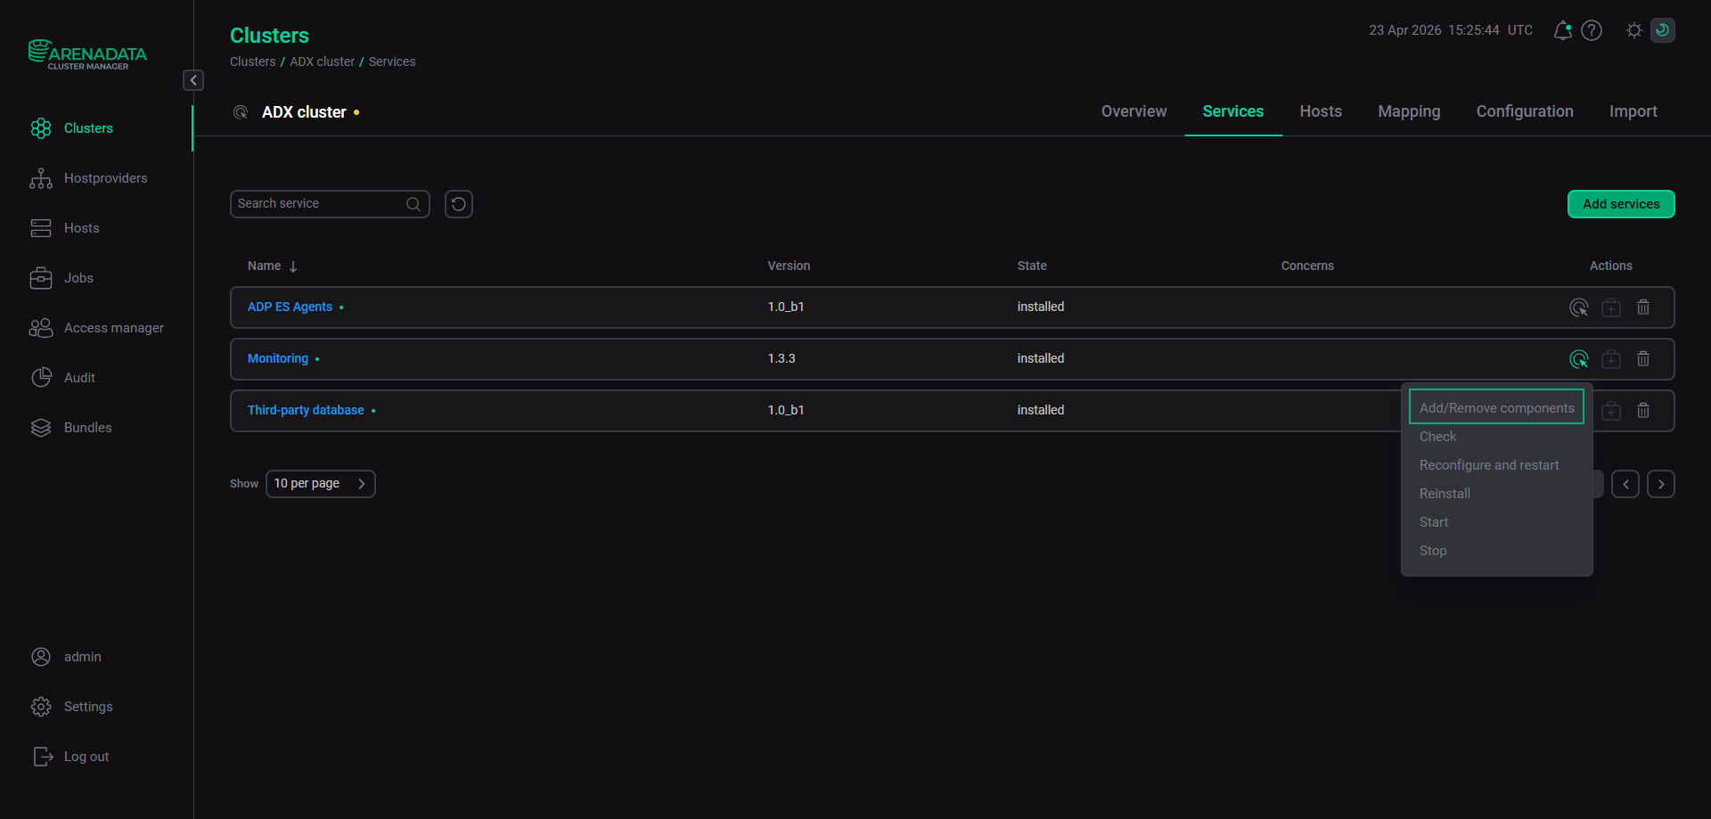
Task: Click Monitoring version 1.3.3
Action: 782,358
